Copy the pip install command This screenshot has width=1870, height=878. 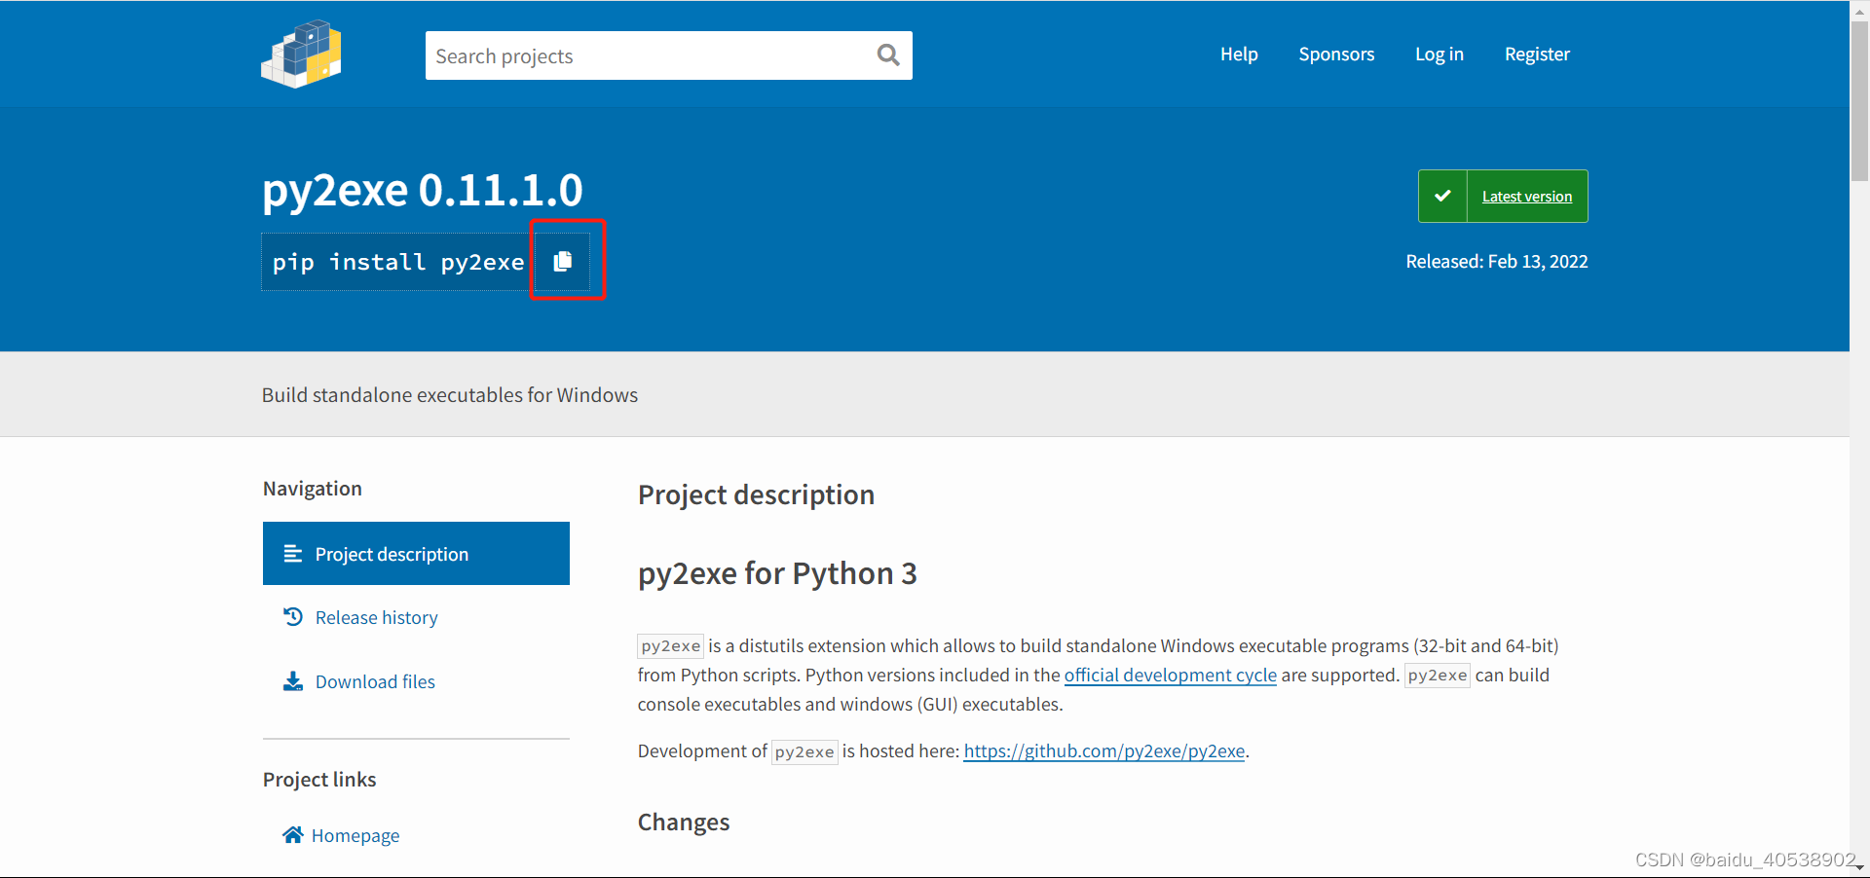coord(563,260)
